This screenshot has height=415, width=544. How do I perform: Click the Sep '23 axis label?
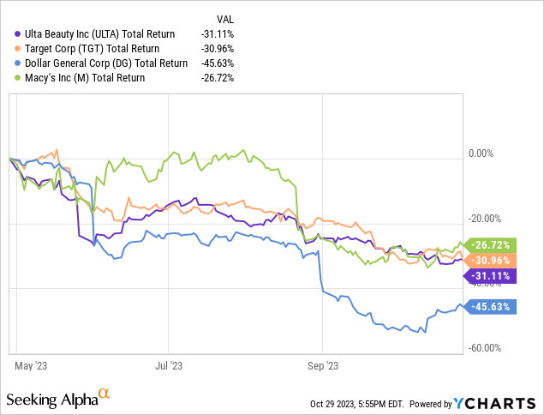click(x=321, y=364)
